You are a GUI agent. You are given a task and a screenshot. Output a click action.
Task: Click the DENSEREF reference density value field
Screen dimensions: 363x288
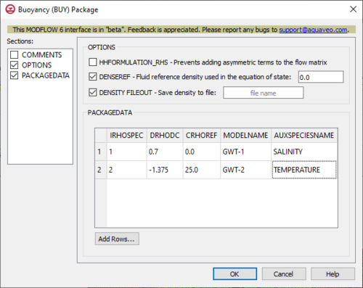tap(321, 77)
